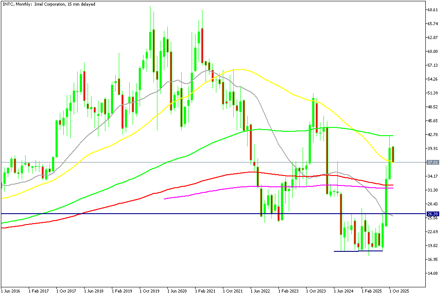444x296 pixels.
Task: Click the 14.08 label at the axis bottom
Action: point(433,273)
